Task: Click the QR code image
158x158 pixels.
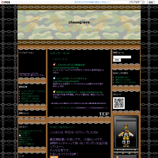Action: click(x=119, y=103)
